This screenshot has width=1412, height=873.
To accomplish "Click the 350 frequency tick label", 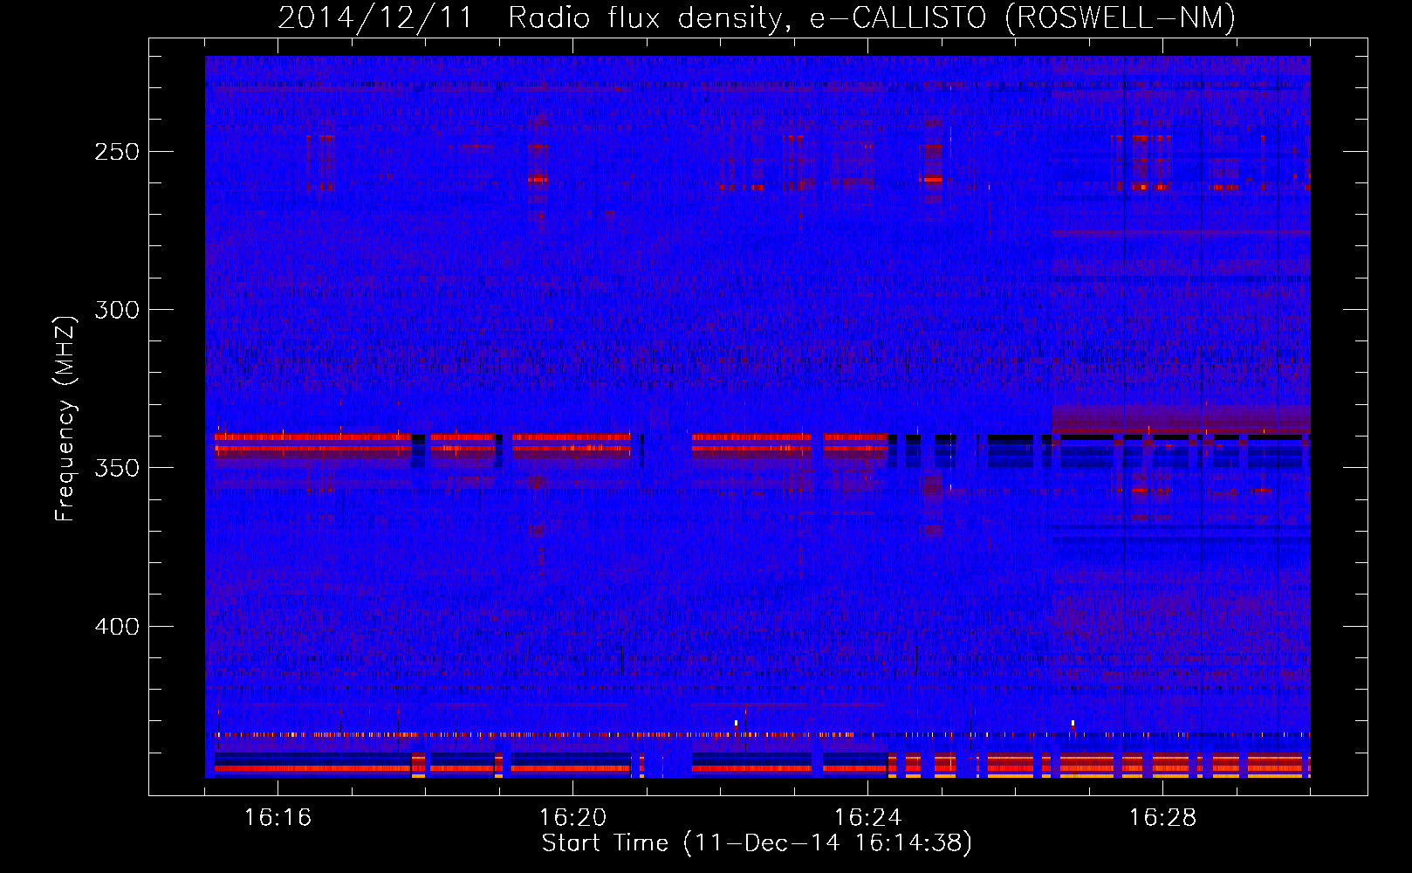I will tap(117, 468).
